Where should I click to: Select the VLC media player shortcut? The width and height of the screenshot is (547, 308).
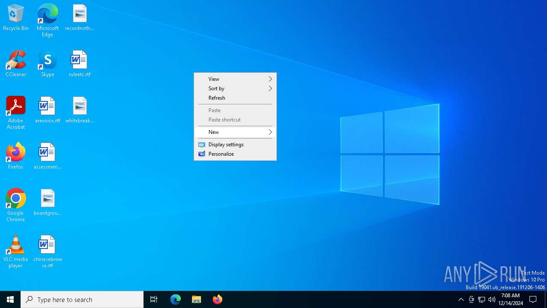coord(16,252)
